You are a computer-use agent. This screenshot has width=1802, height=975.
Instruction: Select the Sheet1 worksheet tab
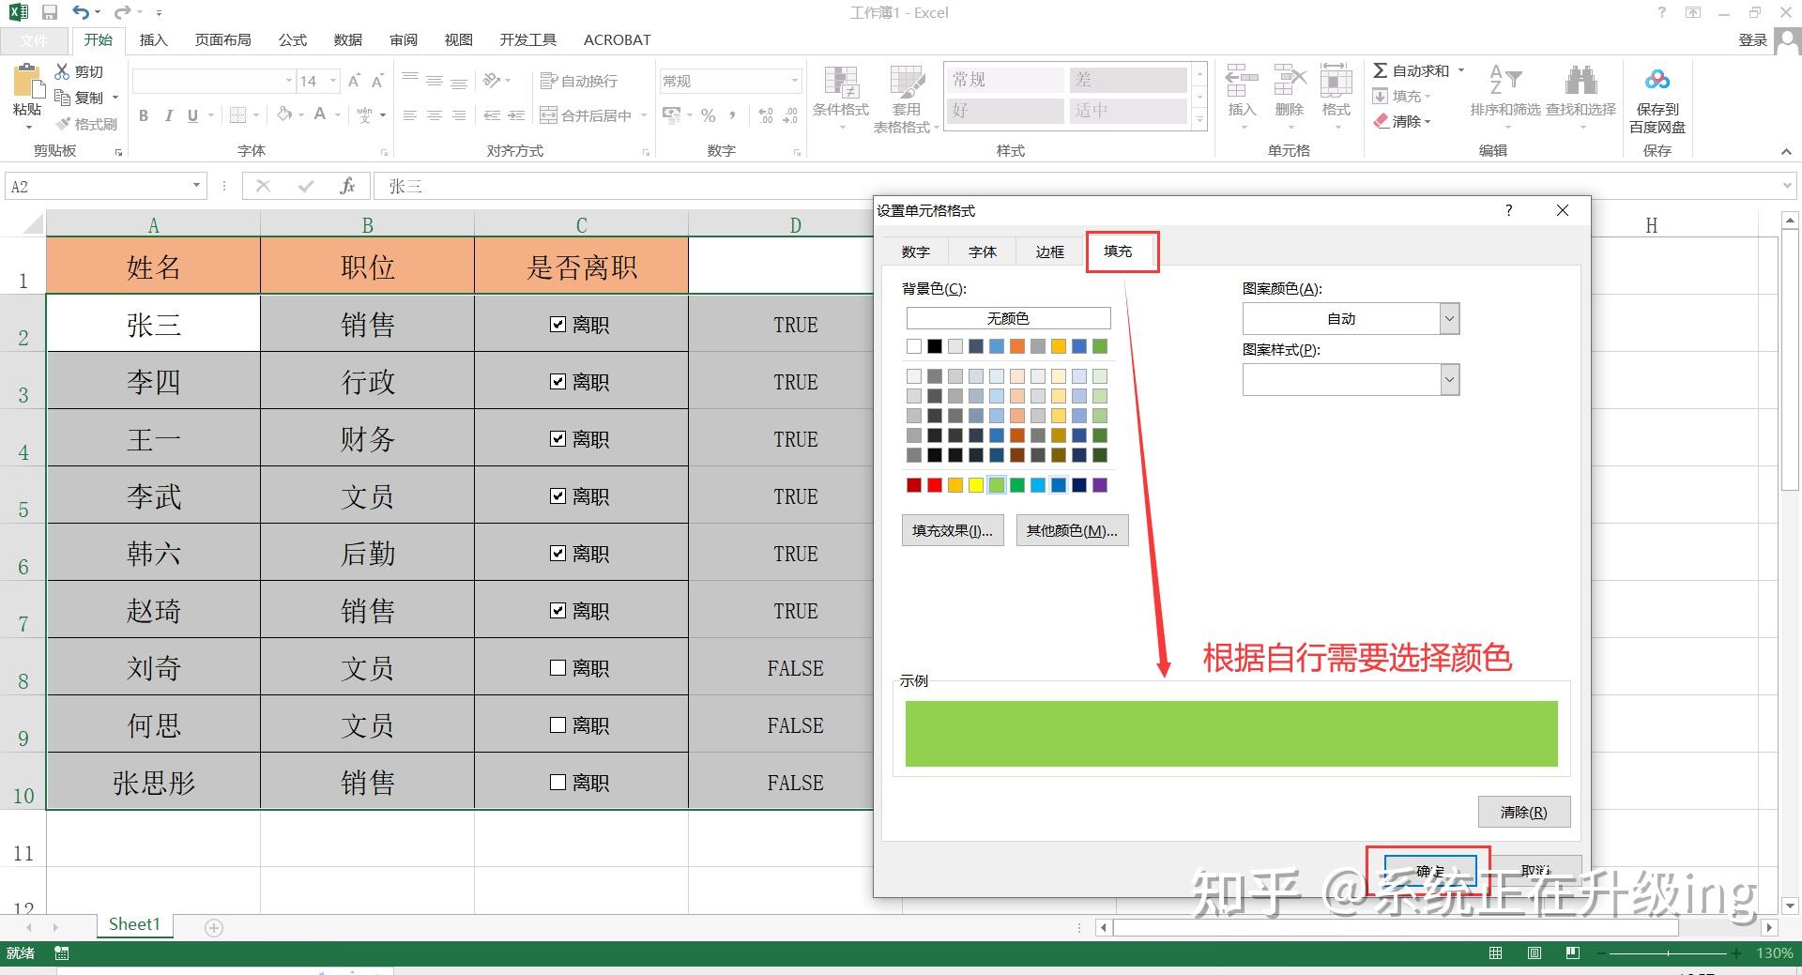click(134, 925)
